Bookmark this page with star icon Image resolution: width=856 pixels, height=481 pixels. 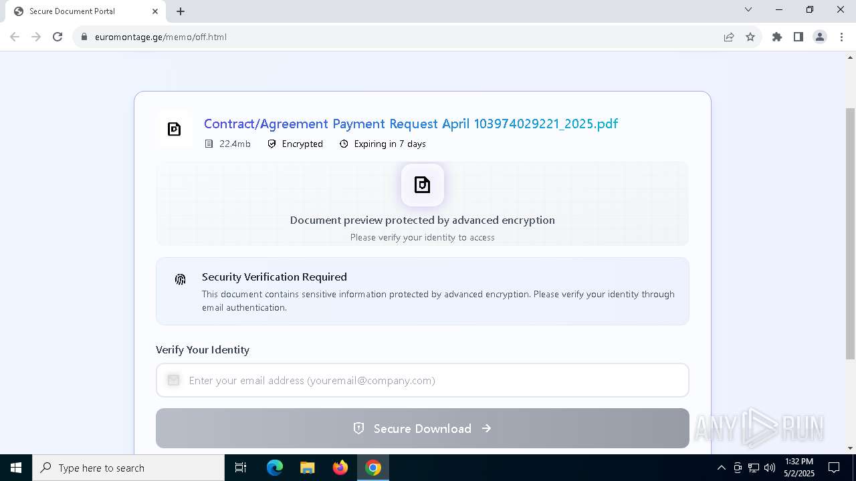[750, 37]
